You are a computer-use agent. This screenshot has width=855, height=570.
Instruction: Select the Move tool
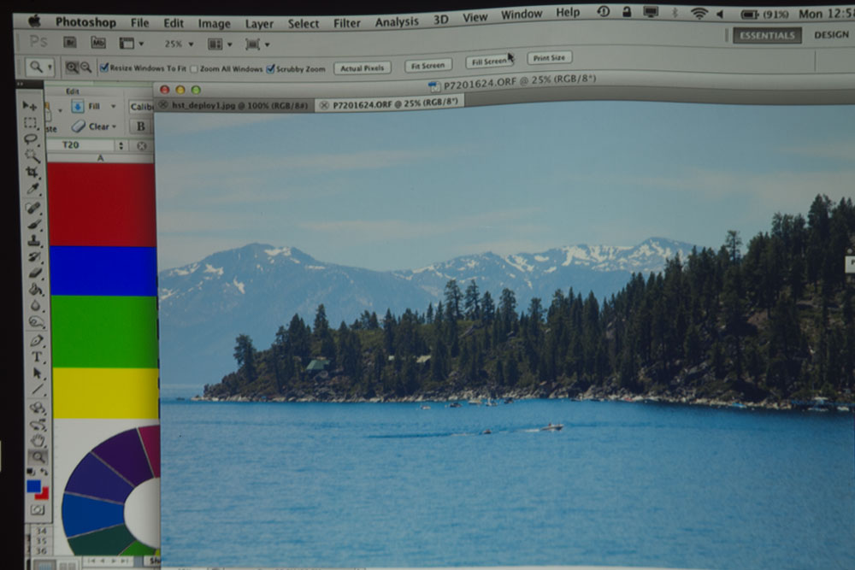click(30, 105)
